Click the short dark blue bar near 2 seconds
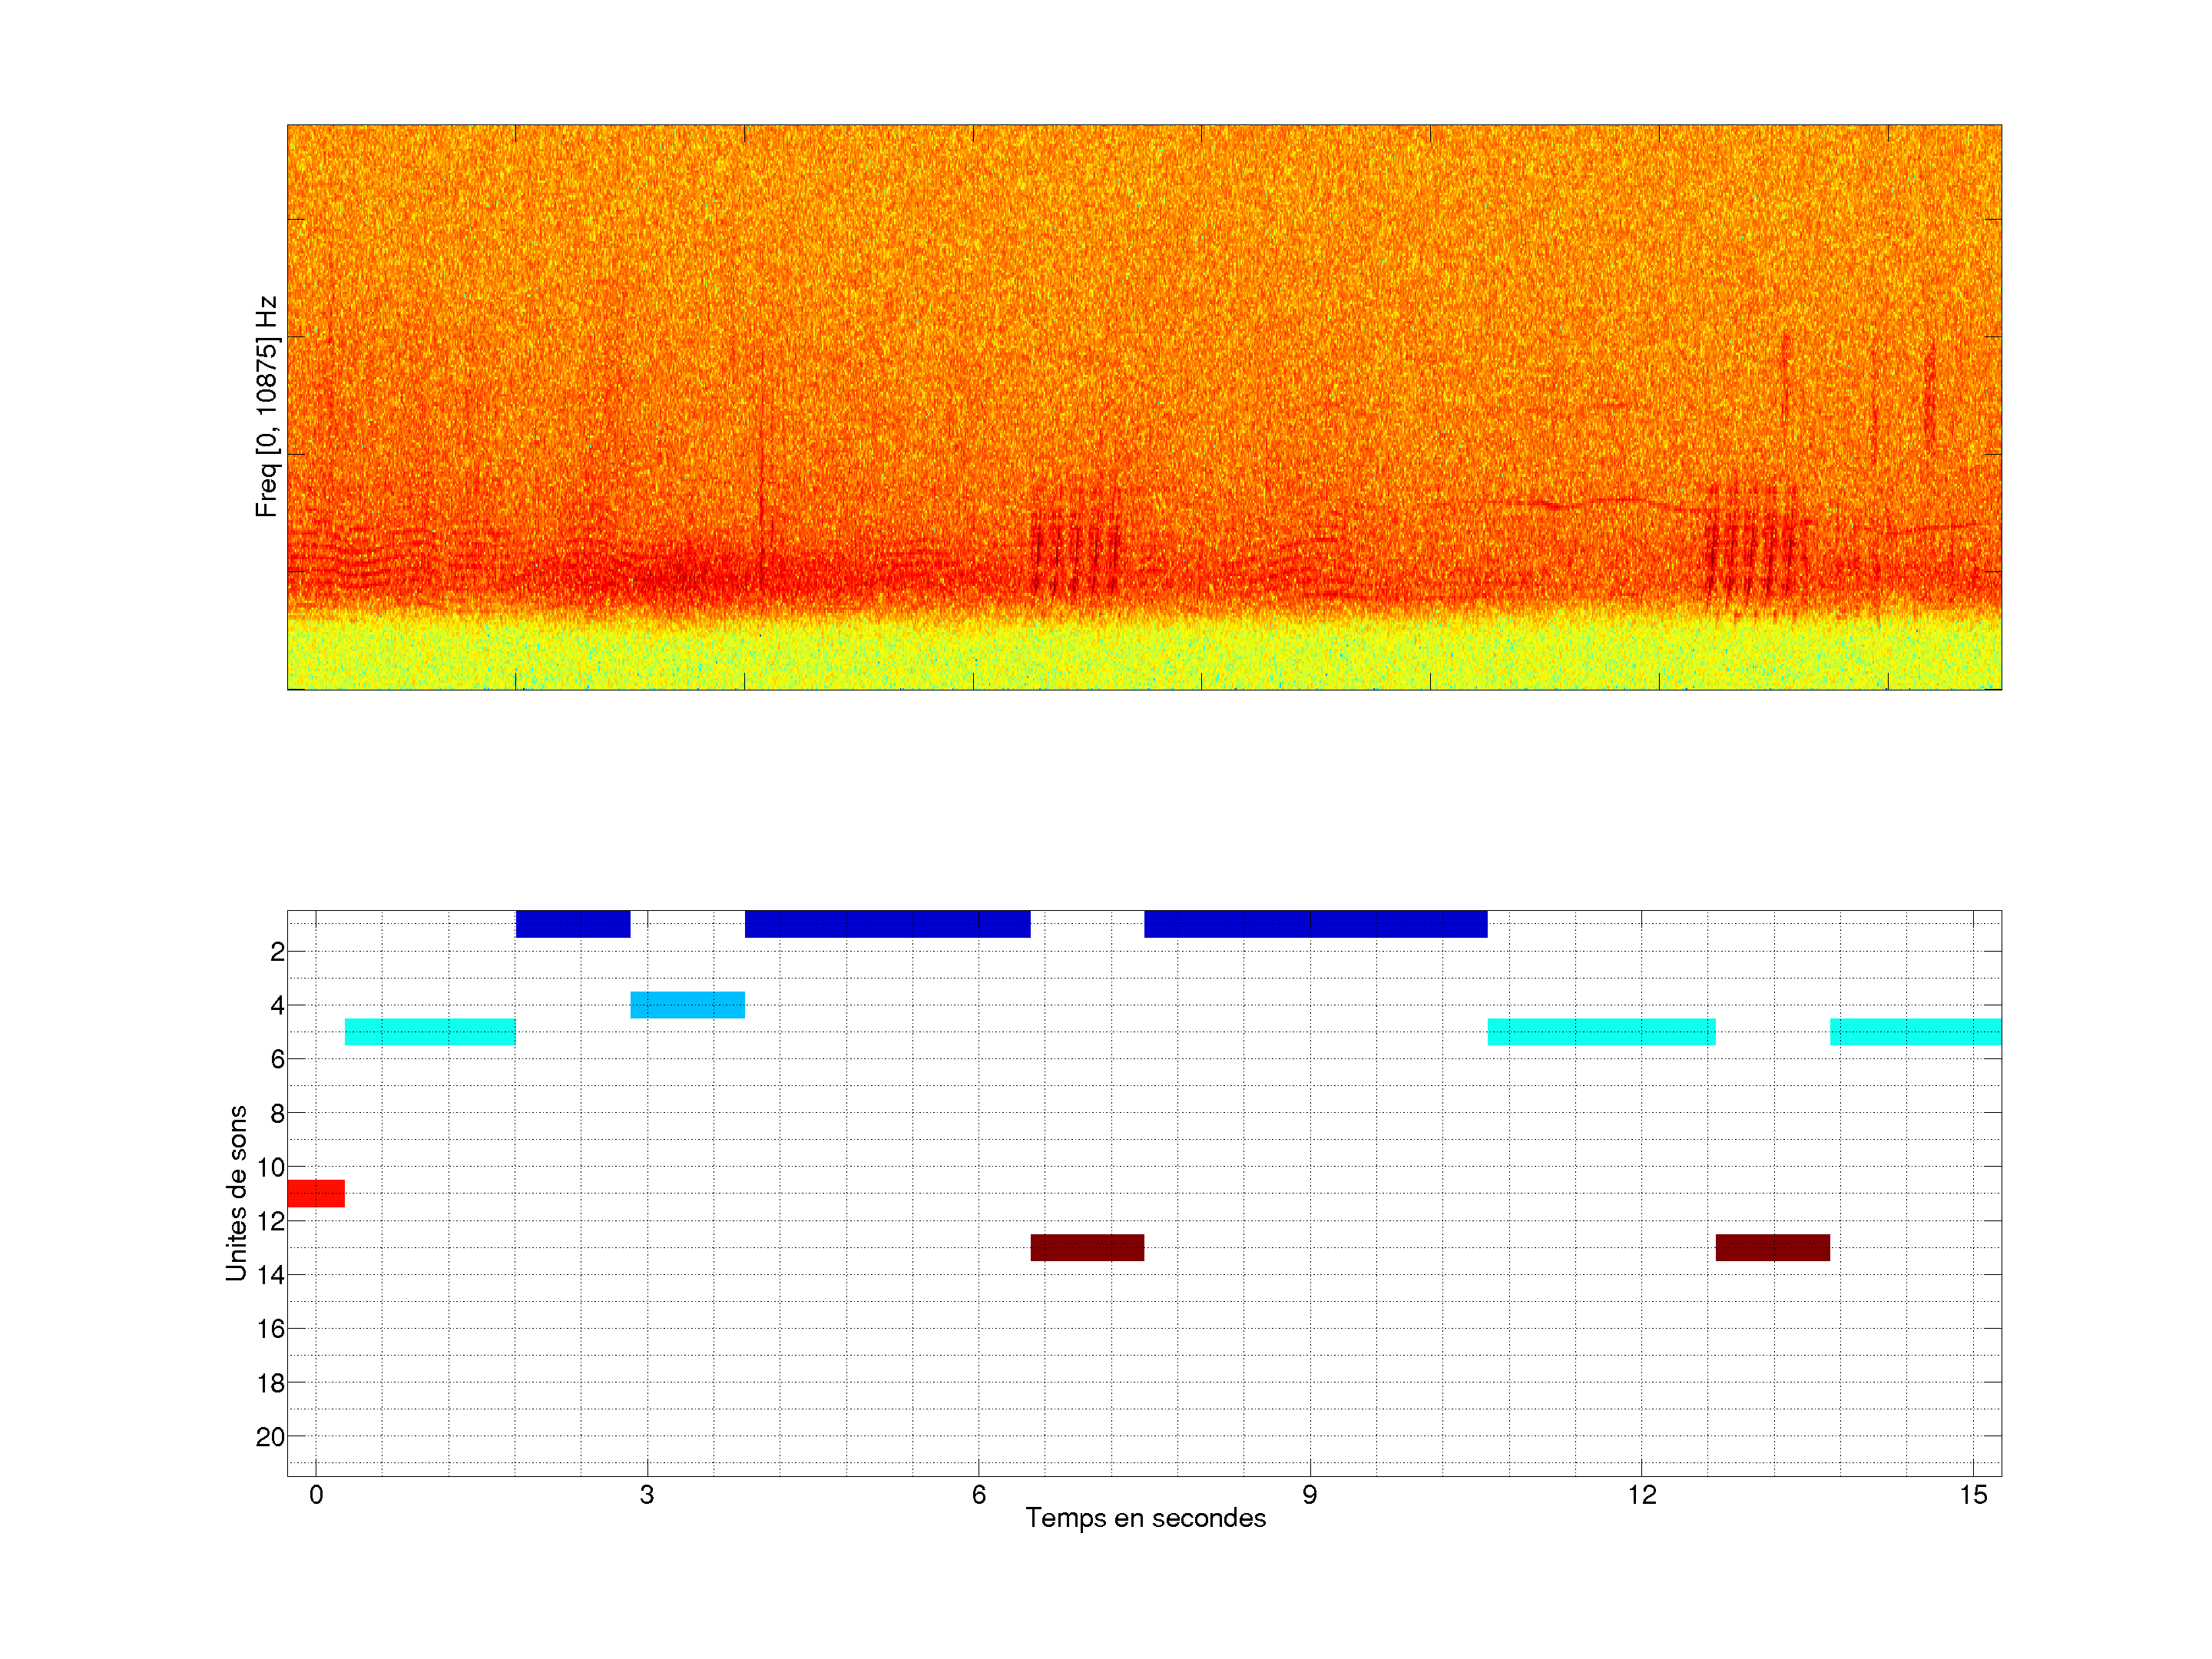Image resolution: width=2212 pixels, height=1659 pixels. [x=573, y=923]
